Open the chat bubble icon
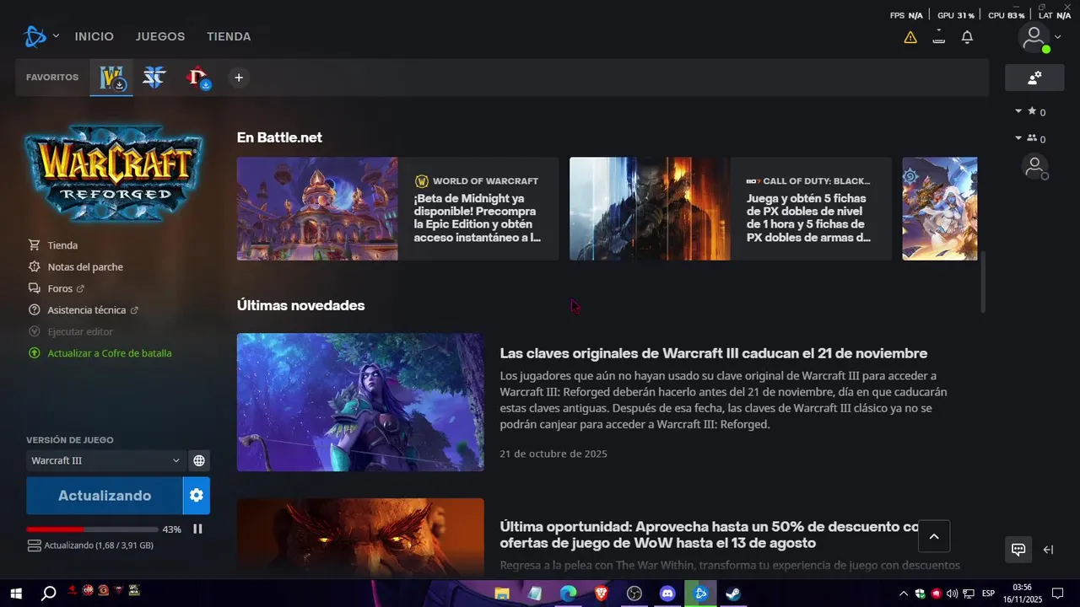The height and width of the screenshot is (607, 1080). coord(1018,550)
